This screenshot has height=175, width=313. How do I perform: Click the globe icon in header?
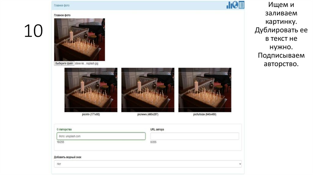pyautogui.click(x=235, y=5)
